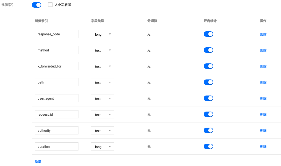Open the path field type dropdown
Viewport: 281px width, 166px height.
103,82
